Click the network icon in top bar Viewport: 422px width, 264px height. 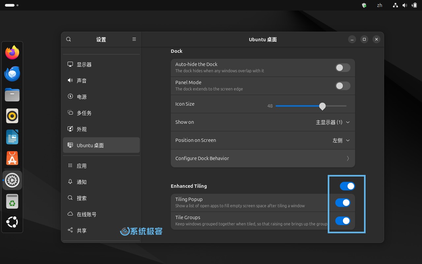click(x=396, y=5)
